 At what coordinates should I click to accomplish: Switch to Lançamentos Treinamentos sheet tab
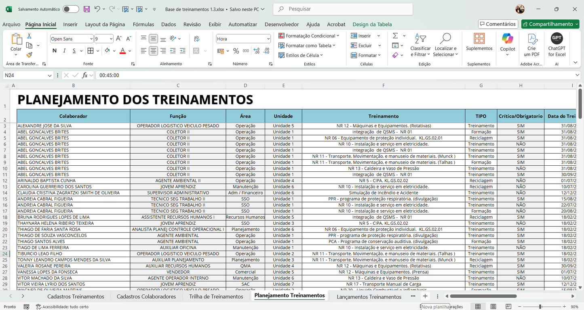[x=369, y=296]
